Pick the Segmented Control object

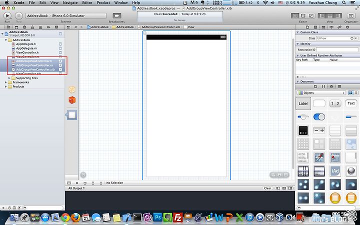335,103
